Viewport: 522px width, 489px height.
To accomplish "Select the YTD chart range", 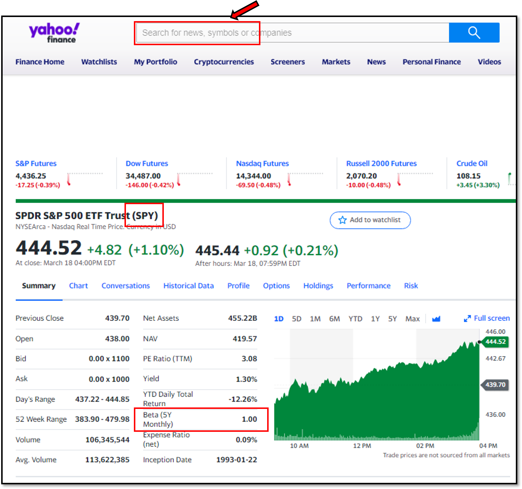I will point(355,319).
